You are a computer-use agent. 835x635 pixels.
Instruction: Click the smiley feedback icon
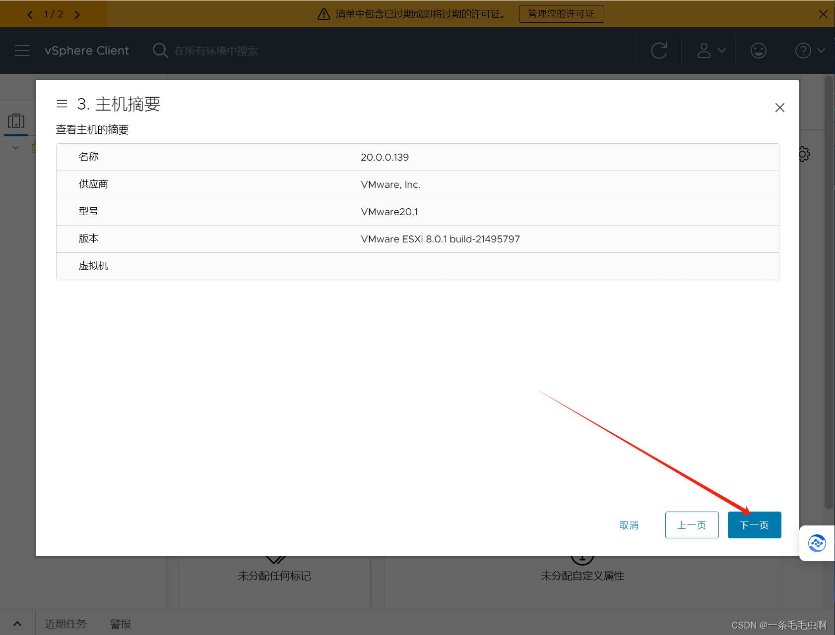point(758,51)
